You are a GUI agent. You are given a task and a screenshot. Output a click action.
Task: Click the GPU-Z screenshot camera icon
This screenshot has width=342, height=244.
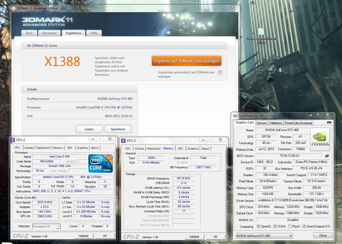329,122
